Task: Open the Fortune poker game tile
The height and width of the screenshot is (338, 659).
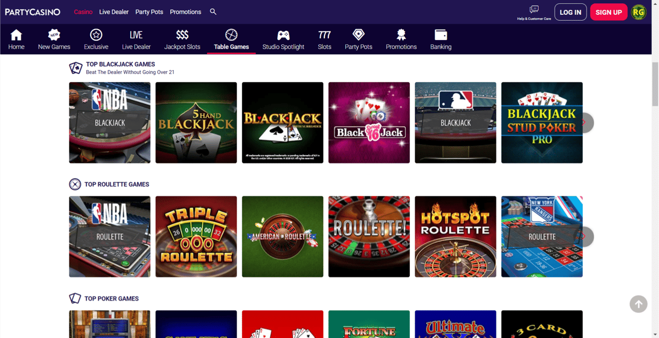Action: 369,324
